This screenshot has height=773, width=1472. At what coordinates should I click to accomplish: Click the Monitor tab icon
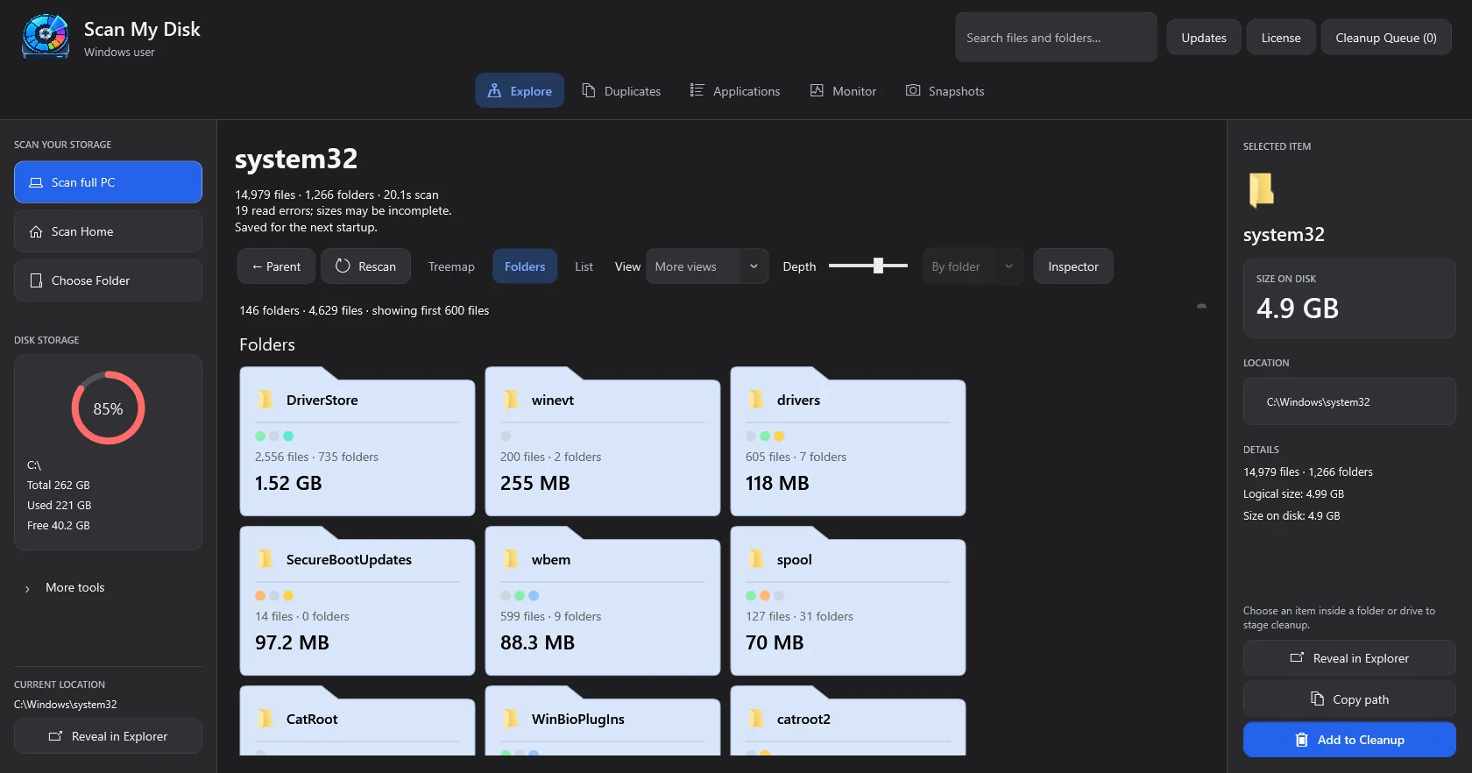click(x=817, y=90)
